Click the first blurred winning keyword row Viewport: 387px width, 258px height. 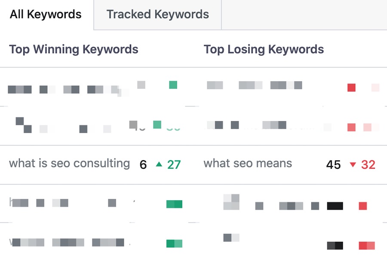96,87
